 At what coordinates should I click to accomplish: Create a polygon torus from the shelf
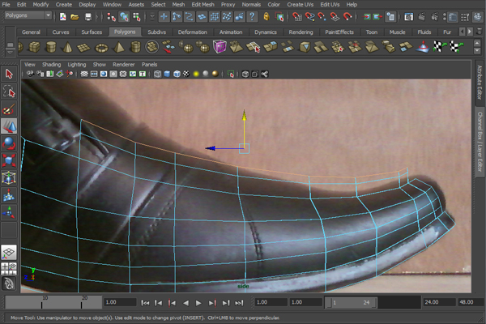(101, 48)
